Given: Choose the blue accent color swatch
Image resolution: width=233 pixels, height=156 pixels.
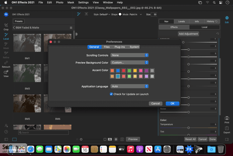Looking at the screenshot, I should click(x=118, y=70).
